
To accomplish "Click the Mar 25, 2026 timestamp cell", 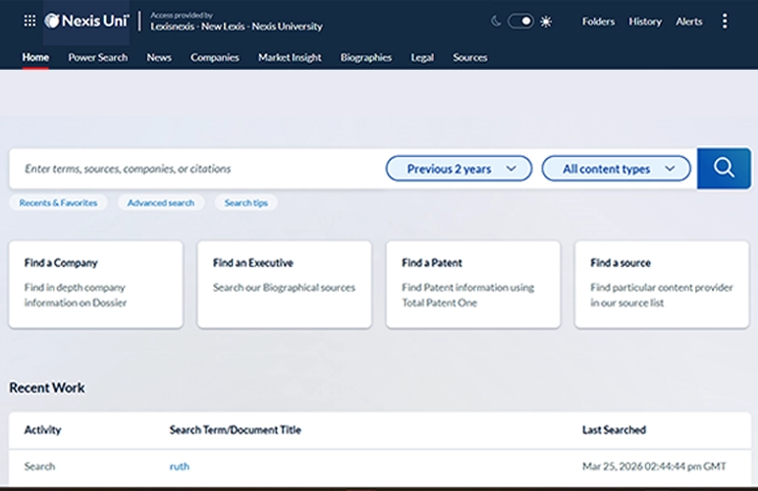I will (x=654, y=466).
